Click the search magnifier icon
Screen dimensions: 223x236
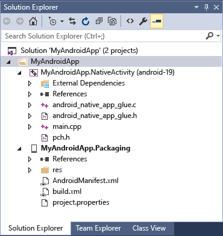[x=209, y=36]
